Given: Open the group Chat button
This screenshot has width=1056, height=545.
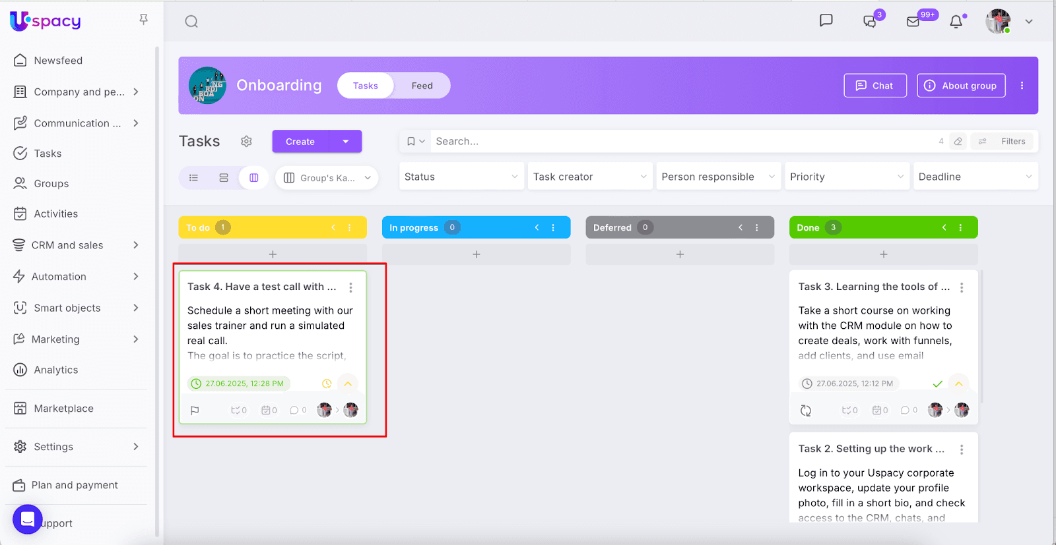Looking at the screenshot, I should click(875, 86).
